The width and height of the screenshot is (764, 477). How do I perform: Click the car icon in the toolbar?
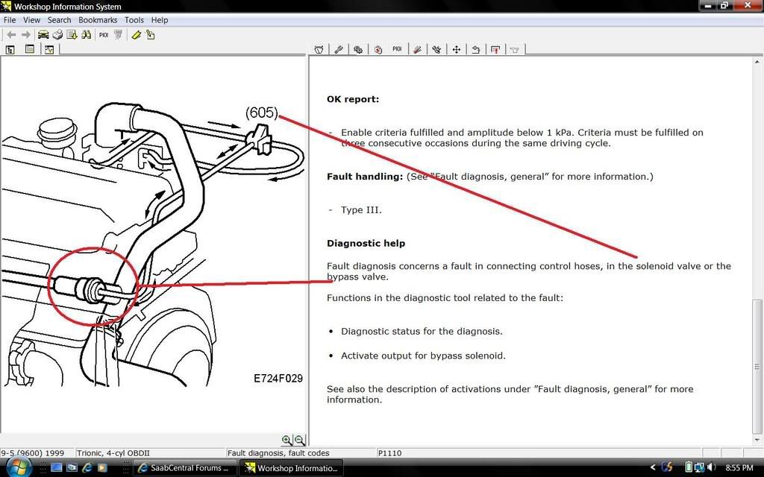pyautogui.click(x=43, y=34)
